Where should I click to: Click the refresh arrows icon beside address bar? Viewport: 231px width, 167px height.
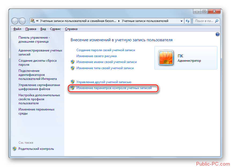point(188,21)
